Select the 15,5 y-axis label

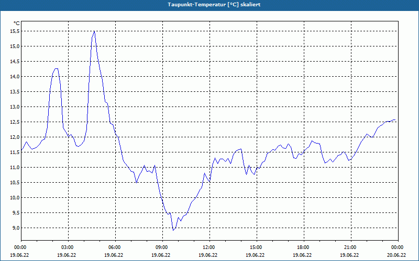coord(15,31)
